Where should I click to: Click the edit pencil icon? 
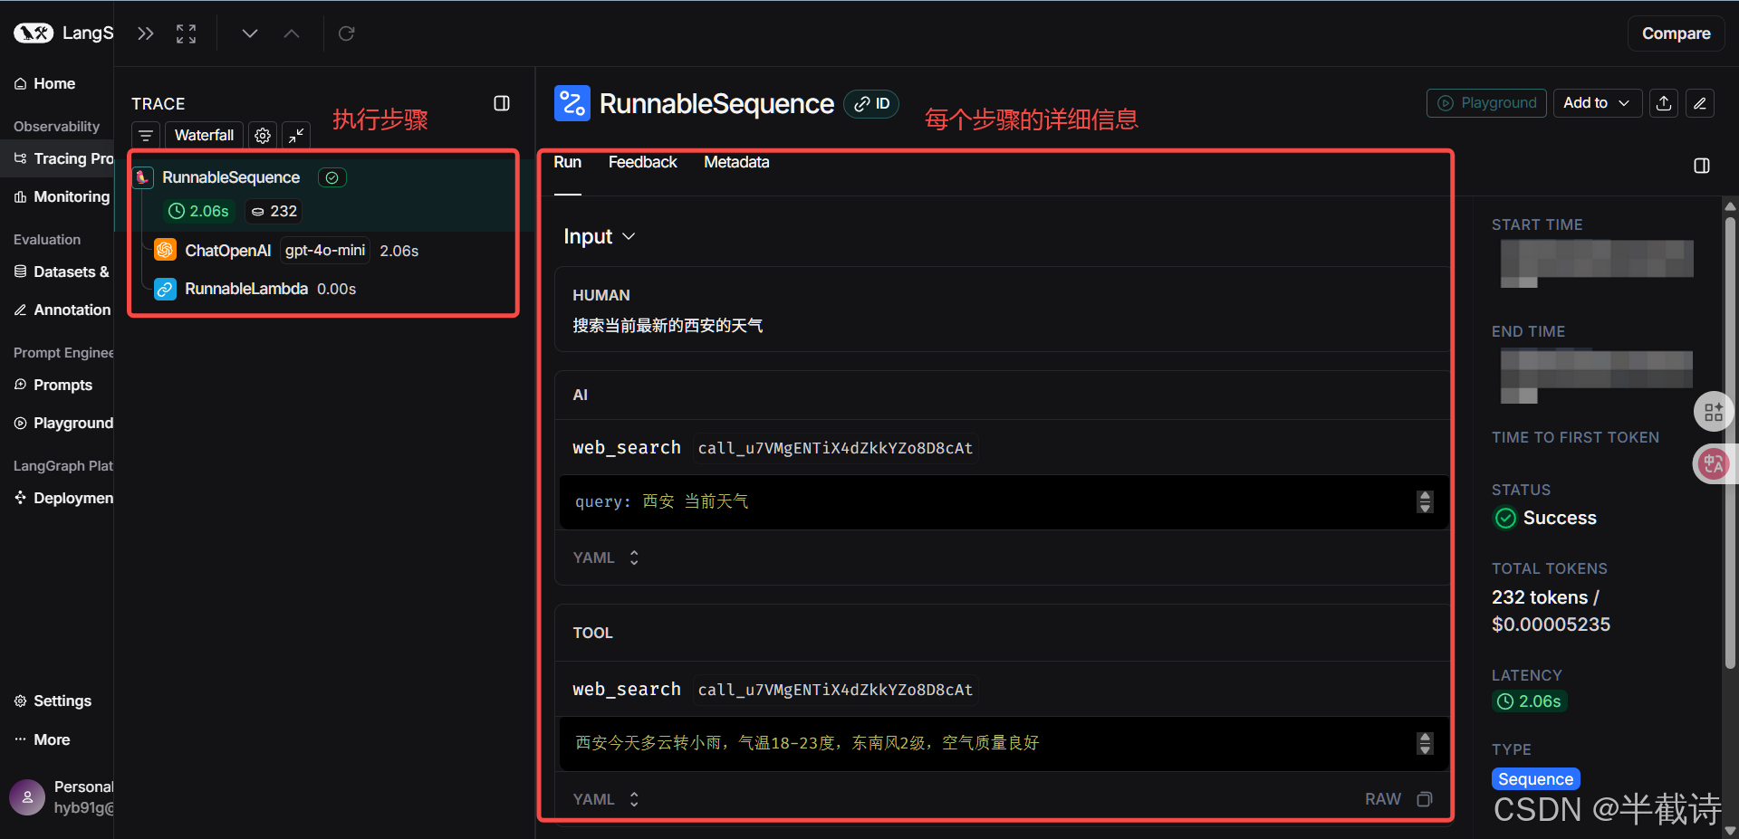tap(1700, 103)
